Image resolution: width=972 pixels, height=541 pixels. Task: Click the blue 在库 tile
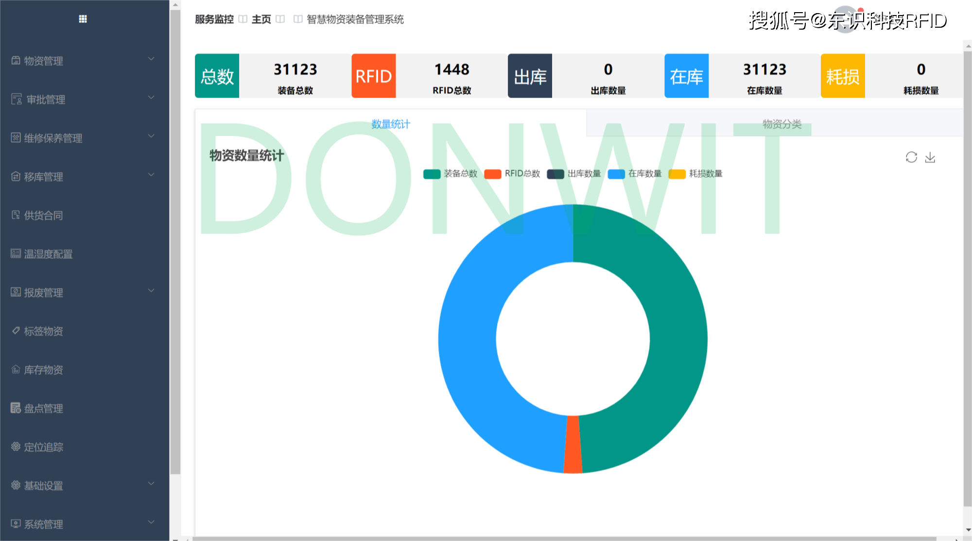687,76
